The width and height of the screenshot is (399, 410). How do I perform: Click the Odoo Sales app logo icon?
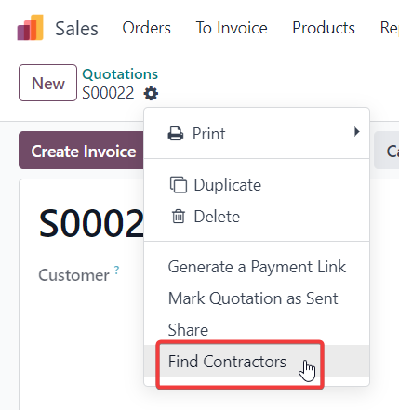click(x=31, y=28)
